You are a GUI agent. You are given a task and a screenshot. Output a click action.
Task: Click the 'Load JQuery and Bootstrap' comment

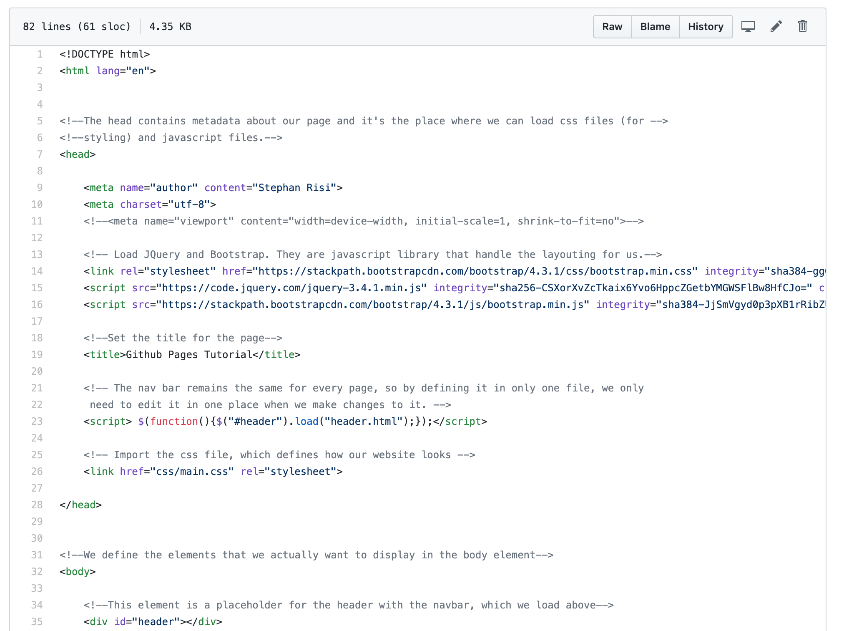pyautogui.click(x=373, y=255)
